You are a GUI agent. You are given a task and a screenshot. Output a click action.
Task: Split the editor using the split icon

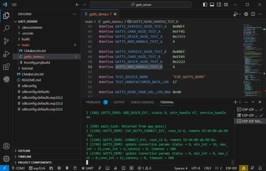(253, 14)
